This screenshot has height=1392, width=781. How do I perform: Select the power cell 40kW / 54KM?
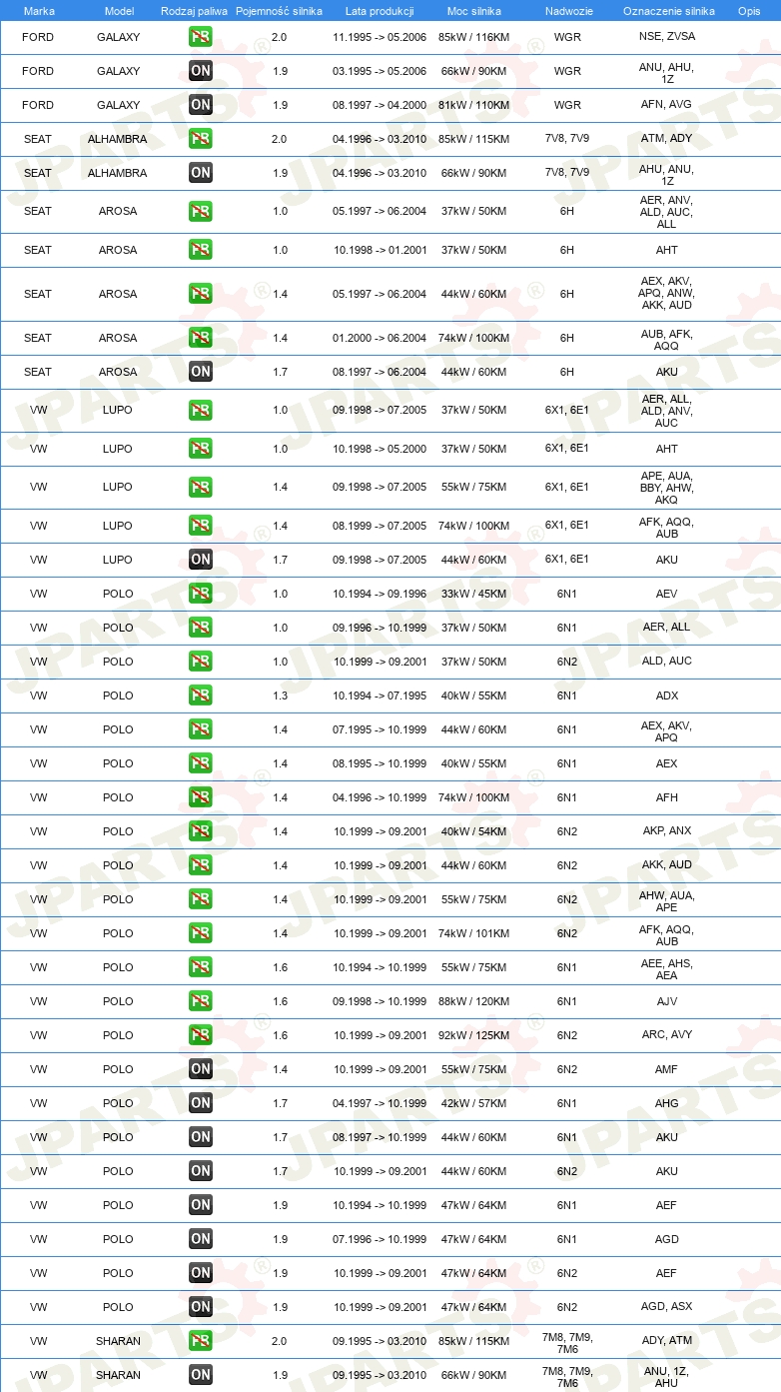click(473, 831)
